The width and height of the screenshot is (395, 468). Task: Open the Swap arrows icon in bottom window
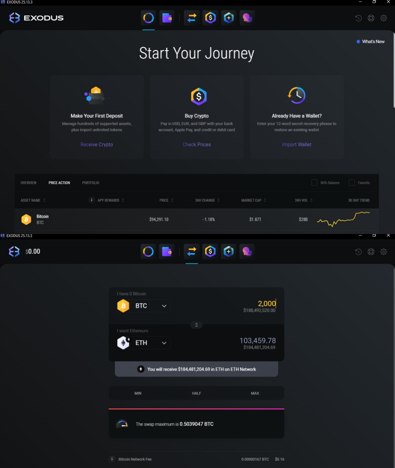tap(192, 251)
